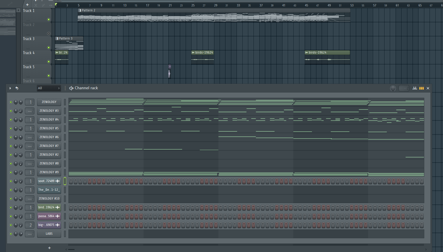Mute playlist Track 5

(49, 76)
